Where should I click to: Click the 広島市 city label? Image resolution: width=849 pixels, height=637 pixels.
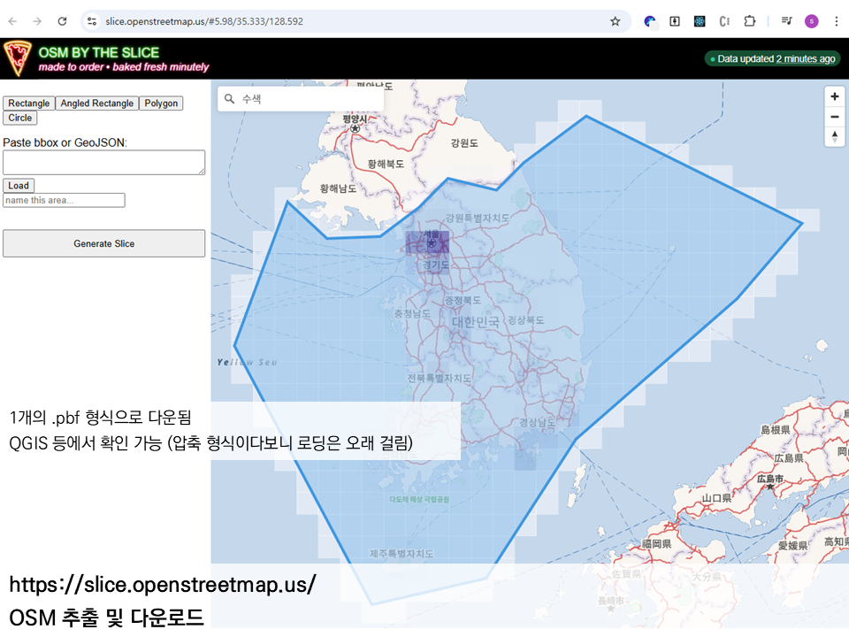[x=770, y=479]
